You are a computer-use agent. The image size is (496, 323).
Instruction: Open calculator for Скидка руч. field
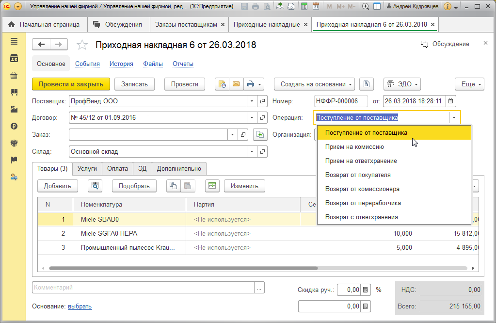[366, 290]
